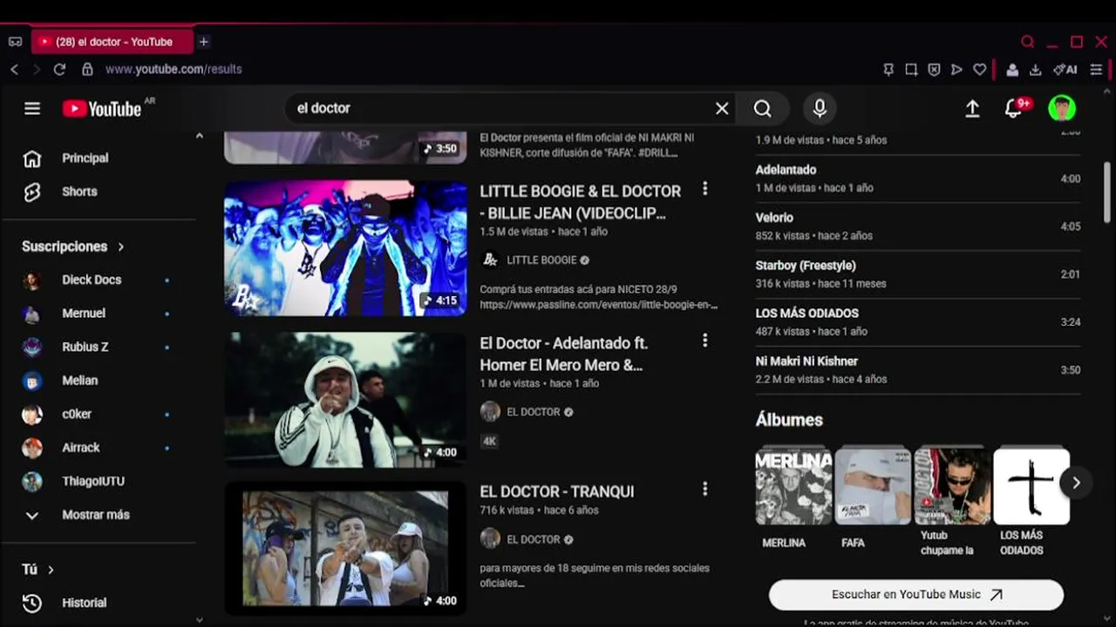Screen dimensions: 1116x627
Task: Open options menu for Billie Jean video
Action: coord(704,189)
